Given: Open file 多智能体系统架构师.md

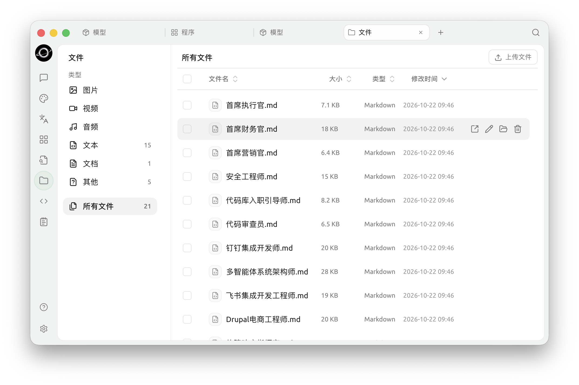Looking at the screenshot, I should pyautogui.click(x=267, y=272).
